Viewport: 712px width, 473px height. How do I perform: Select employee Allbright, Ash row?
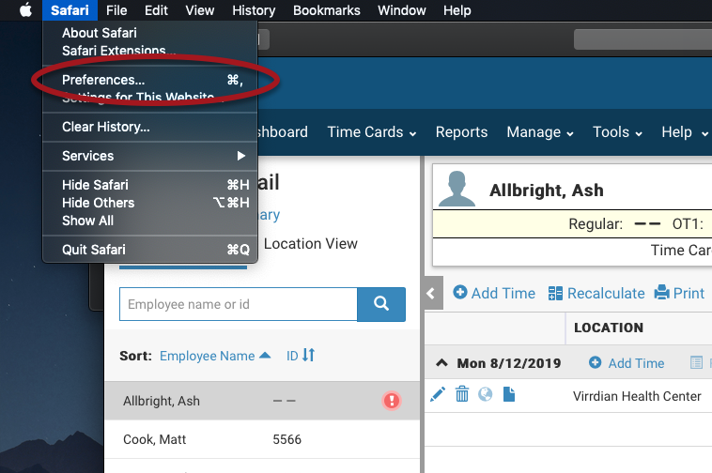pyautogui.click(x=262, y=401)
